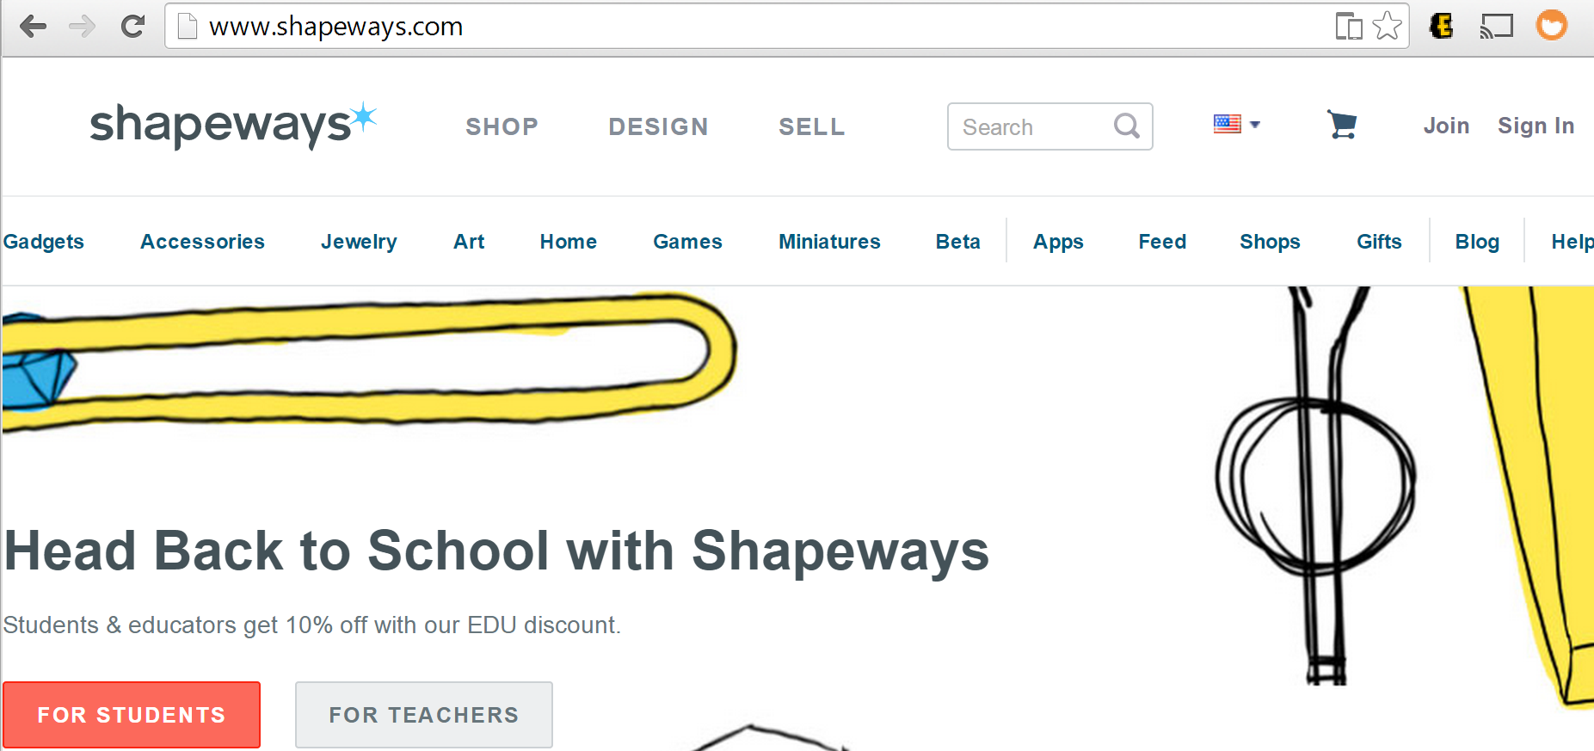View the Feed page
This screenshot has height=751, width=1594.
[x=1162, y=242]
